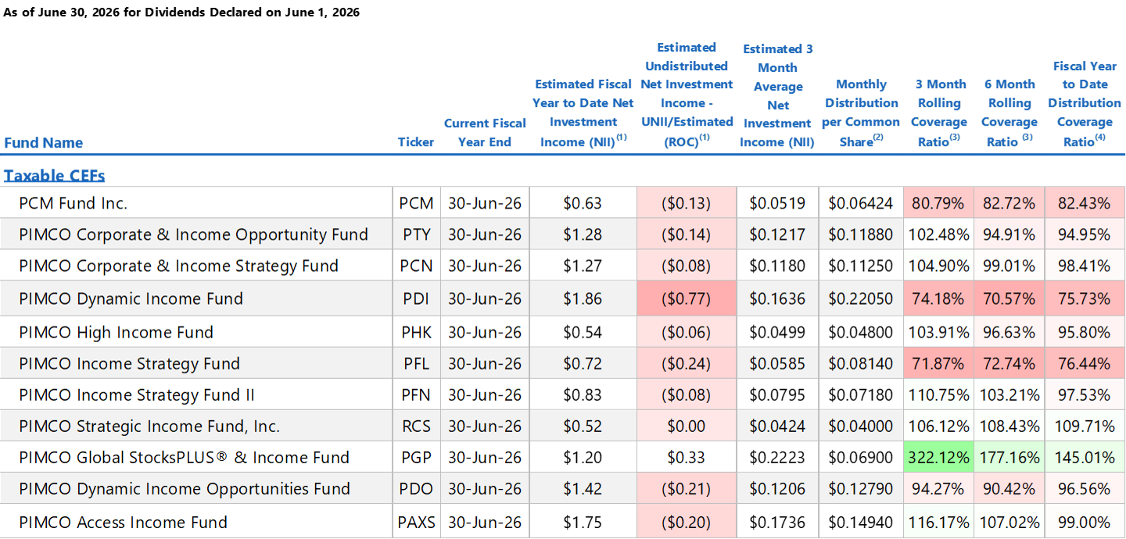Select the 6 Month Rolling Coverage Ratio header
The height and width of the screenshot is (539, 1126).
[1009, 112]
